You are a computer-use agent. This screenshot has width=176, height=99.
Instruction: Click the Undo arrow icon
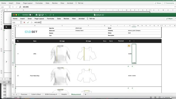point(46,15)
